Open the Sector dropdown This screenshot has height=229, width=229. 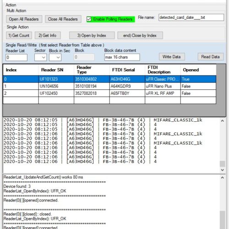40,57
